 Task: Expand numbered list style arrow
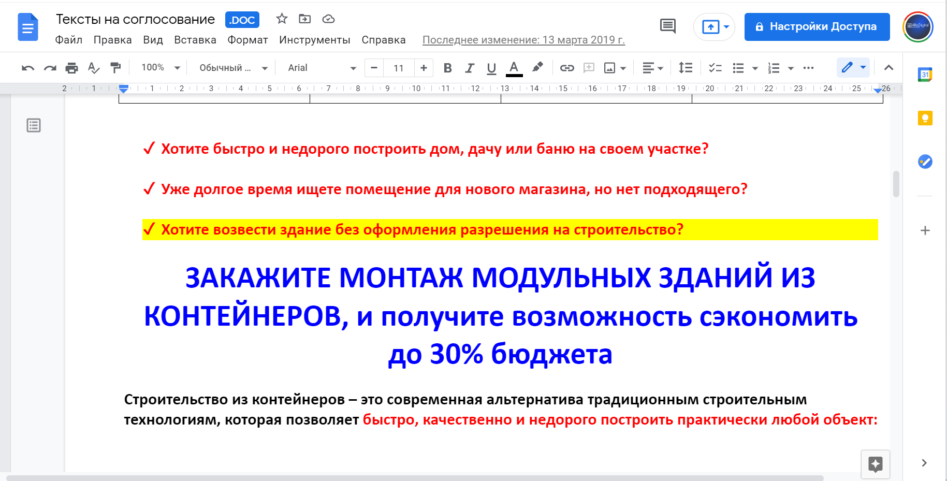point(791,68)
